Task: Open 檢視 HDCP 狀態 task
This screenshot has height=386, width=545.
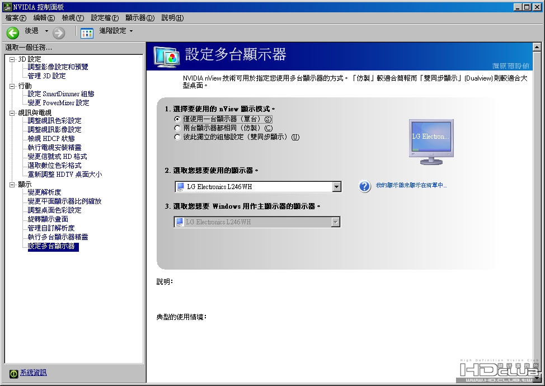Action: [51, 139]
